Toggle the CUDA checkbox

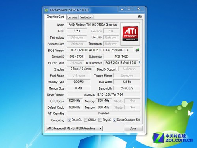click(x=85, y=120)
